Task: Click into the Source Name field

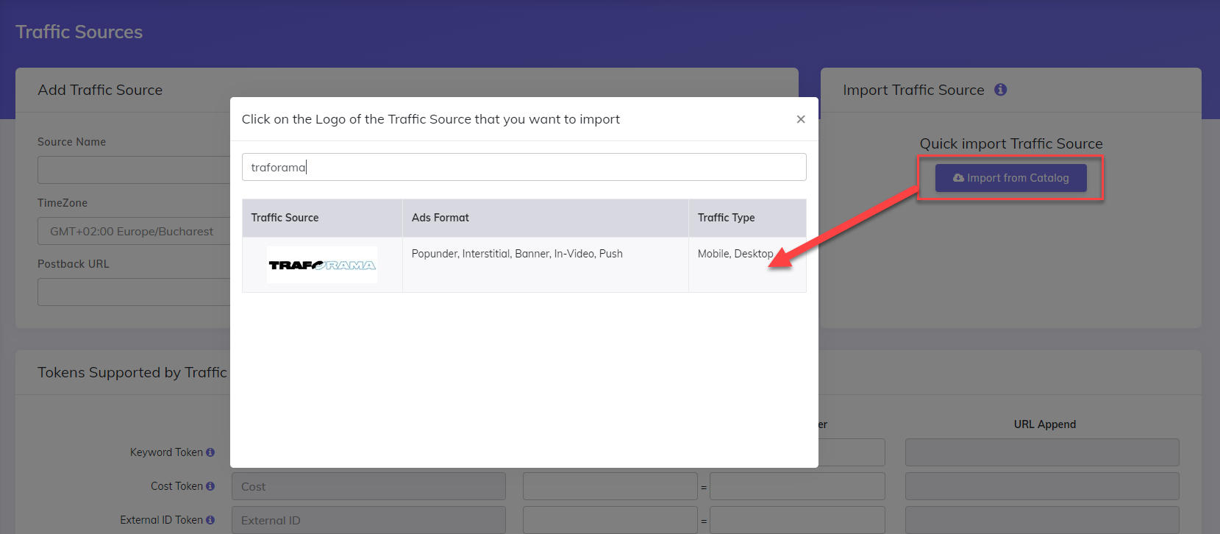Action: point(134,170)
